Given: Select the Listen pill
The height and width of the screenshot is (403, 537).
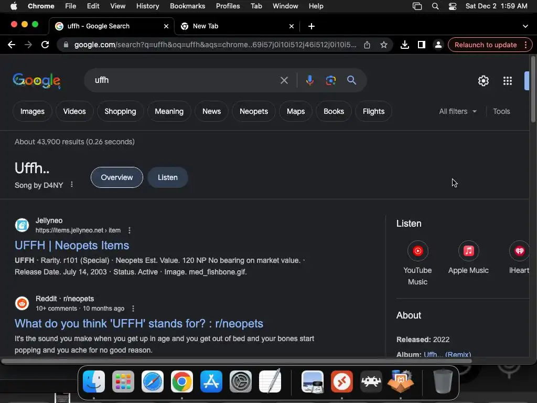Looking at the screenshot, I should (167, 177).
